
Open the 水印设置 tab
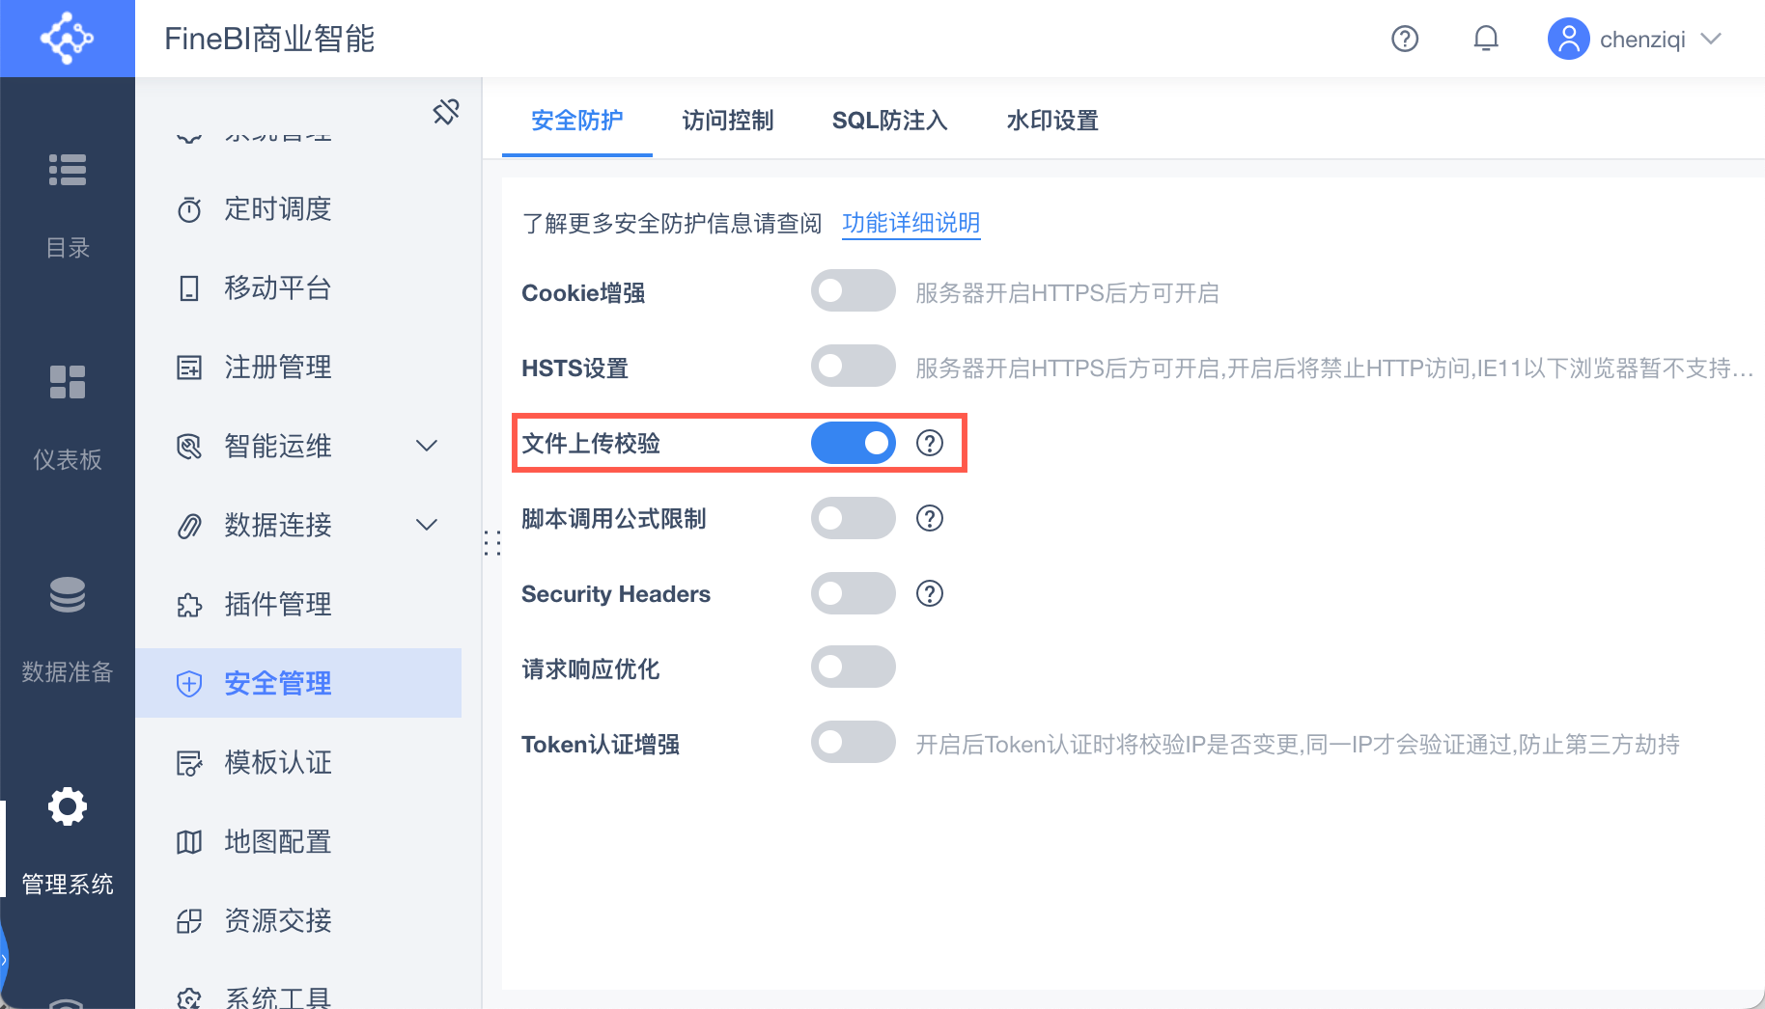pos(1051,121)
